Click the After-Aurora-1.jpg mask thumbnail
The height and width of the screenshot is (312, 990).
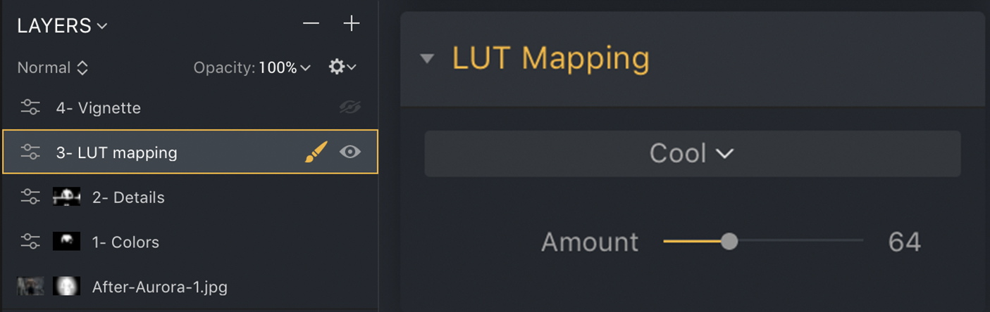(x=66, y=286)
